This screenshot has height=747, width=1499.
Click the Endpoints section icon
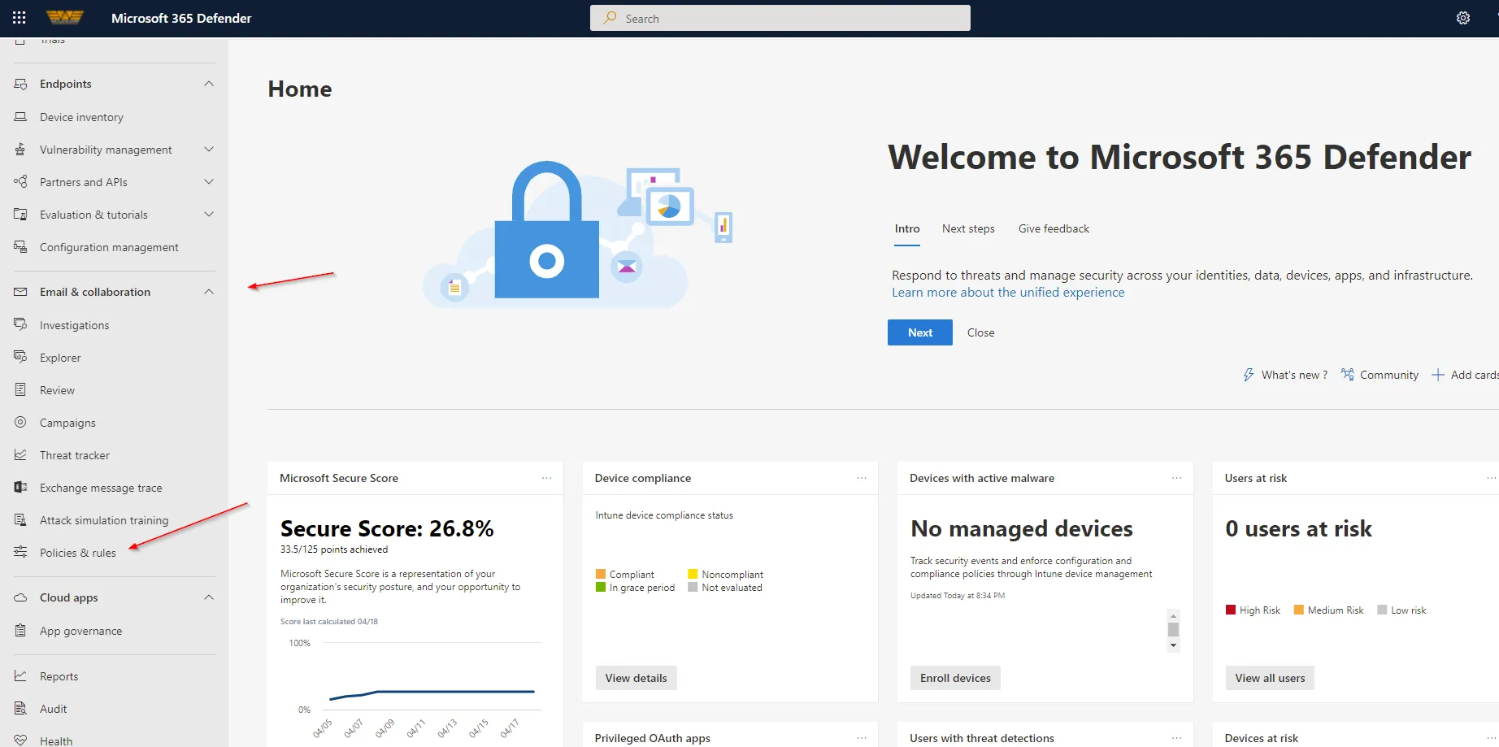coord(20,84)
